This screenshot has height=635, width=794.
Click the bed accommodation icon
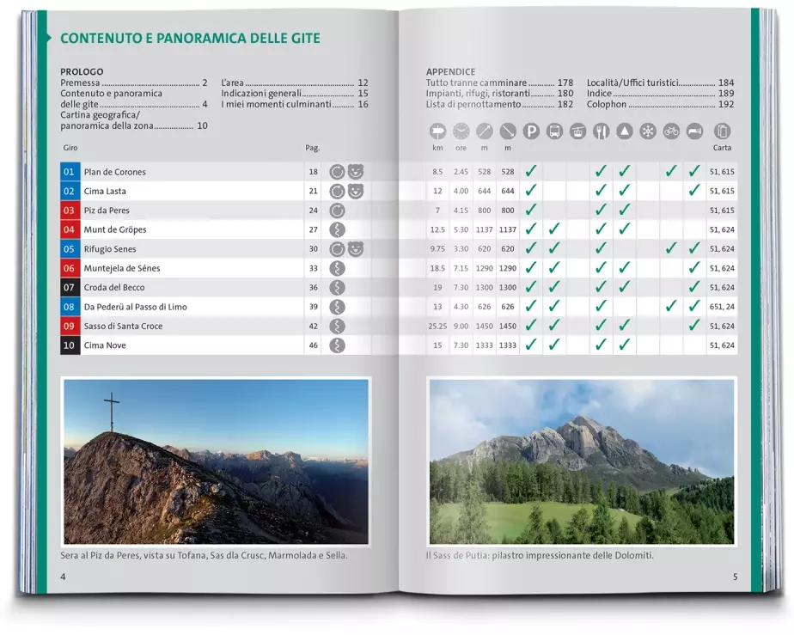pos(694,131)
